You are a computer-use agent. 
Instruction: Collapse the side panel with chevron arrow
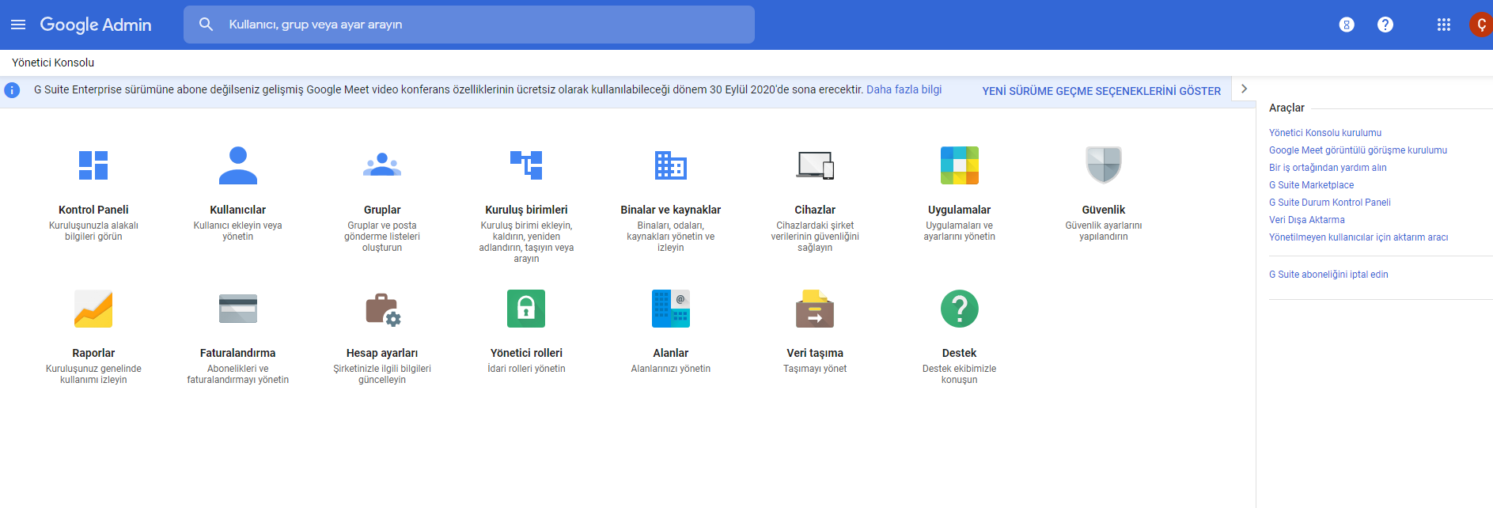click(1245, 89)
